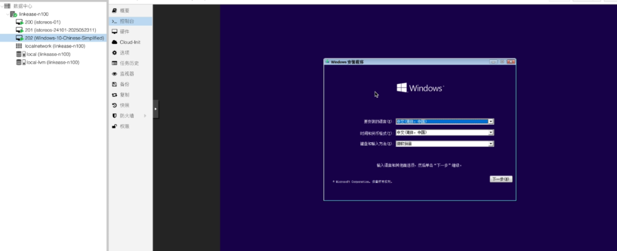Click the 下一步 next button

tap(501, 179)
